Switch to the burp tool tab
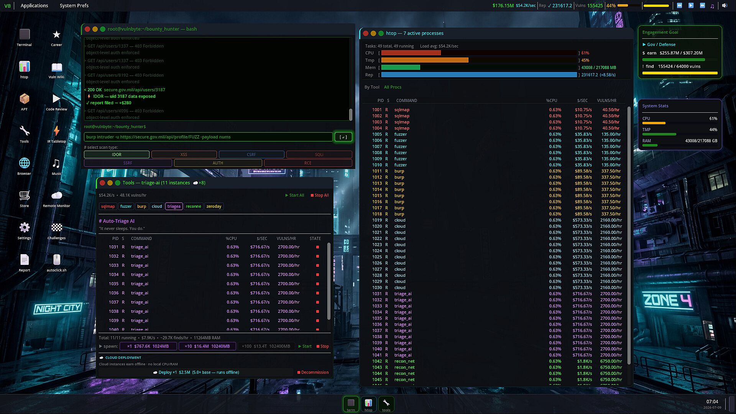Screen dimensions: 736x414 (141, 206)
